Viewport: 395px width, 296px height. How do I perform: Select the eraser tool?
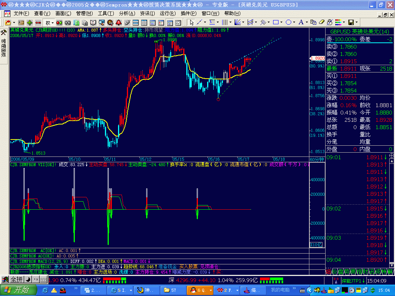322,22
